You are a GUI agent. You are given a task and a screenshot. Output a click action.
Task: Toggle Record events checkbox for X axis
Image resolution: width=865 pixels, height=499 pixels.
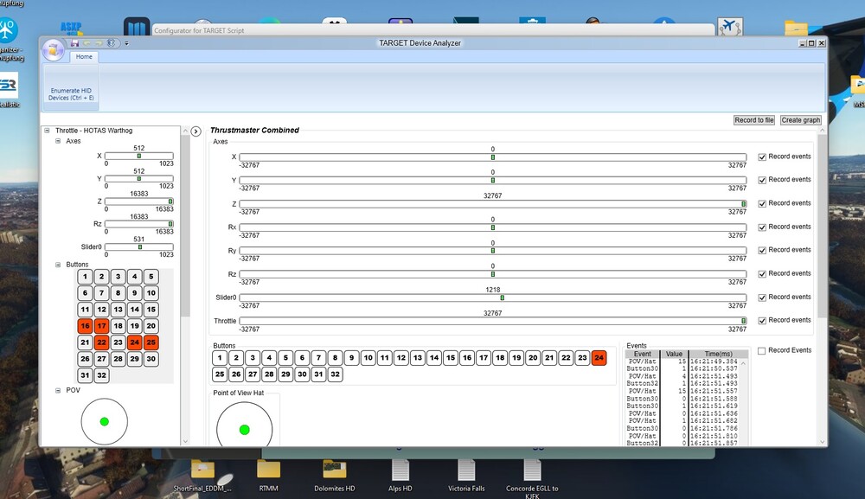coord(762,157)
